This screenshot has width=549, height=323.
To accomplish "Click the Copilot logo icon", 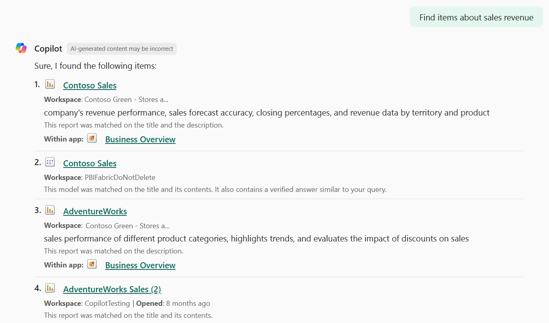I will tap(21, 48).
